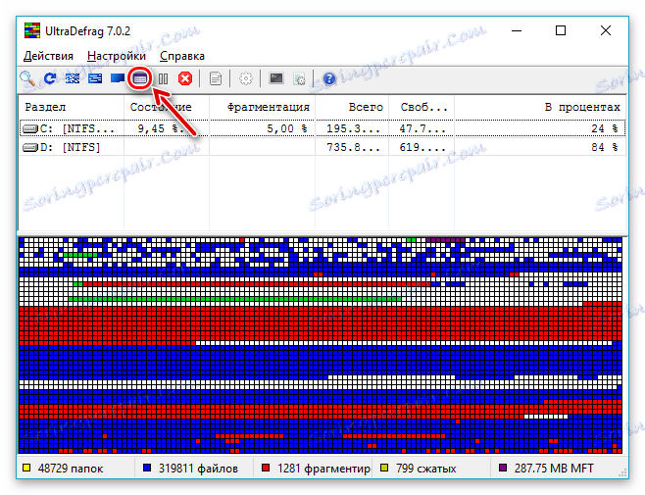Click the 1281 фрагментир status entry
Image resolution: width=645 pixels, height=495 pixels.
(x=323, y=469)
